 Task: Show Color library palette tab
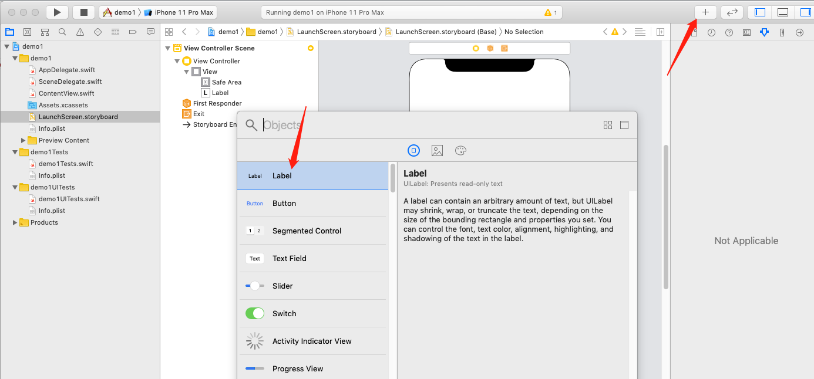pyautogui.click(x=460, y=151)
